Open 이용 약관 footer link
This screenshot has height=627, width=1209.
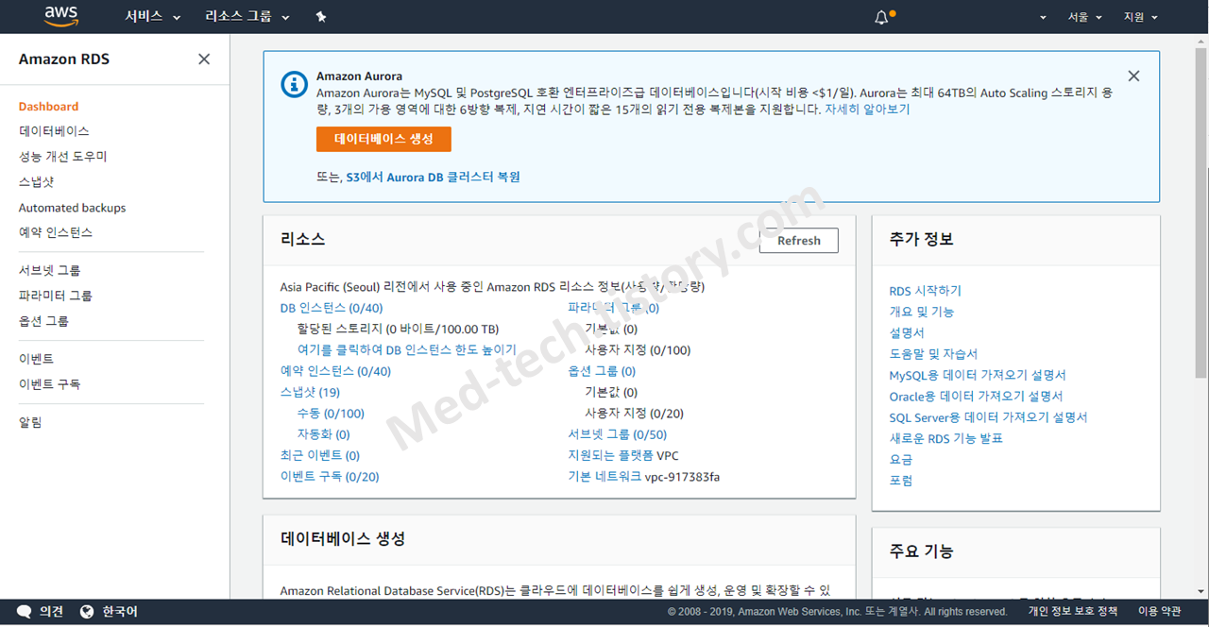click(1159, 612)
